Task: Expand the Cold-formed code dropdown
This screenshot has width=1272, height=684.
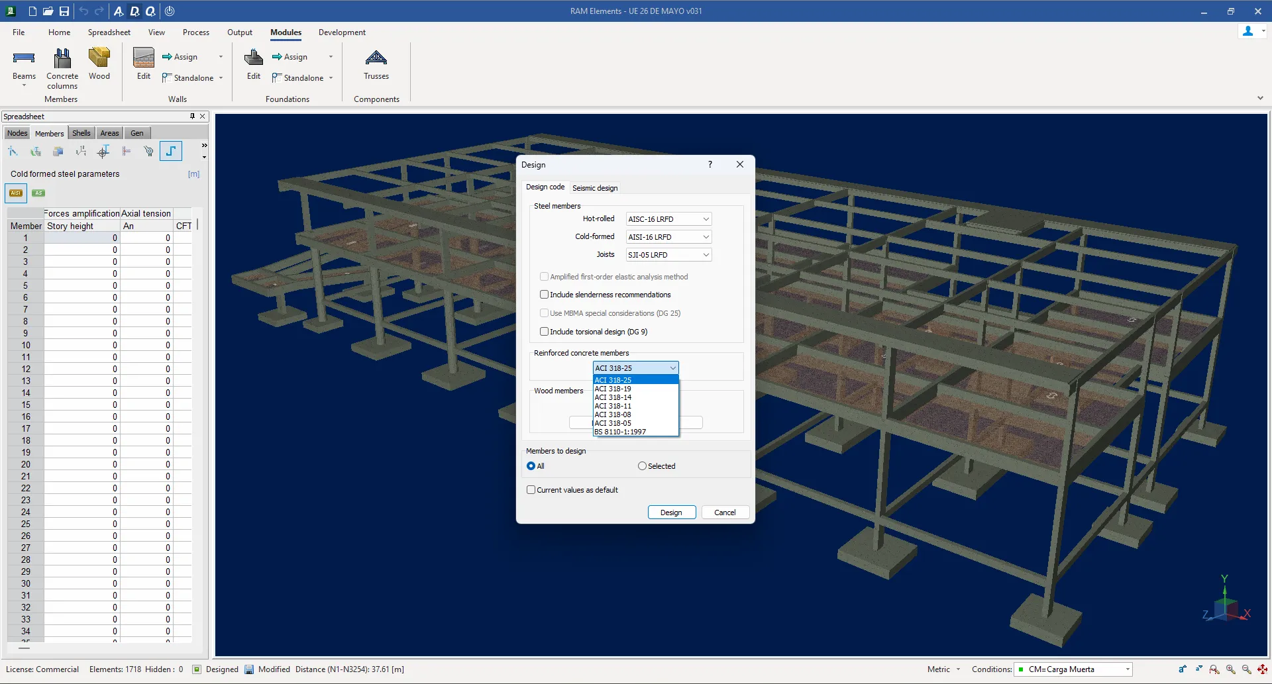Action: [668, 237]
